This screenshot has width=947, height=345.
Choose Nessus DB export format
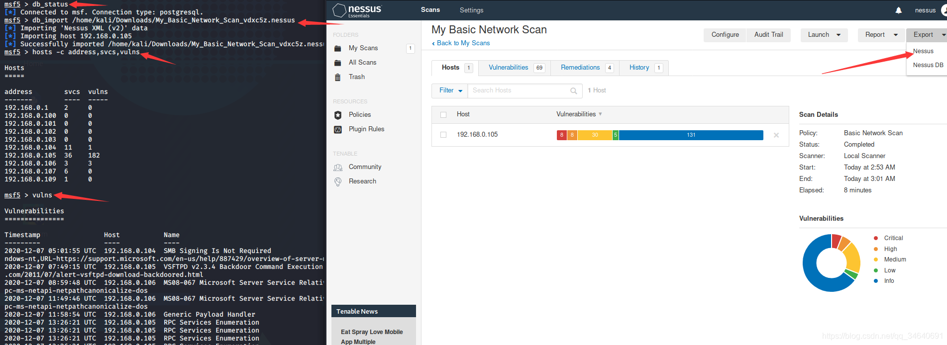[x=928, y=65]
